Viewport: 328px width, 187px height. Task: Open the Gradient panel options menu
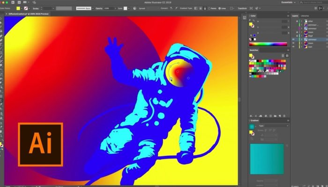click(288, 121)
